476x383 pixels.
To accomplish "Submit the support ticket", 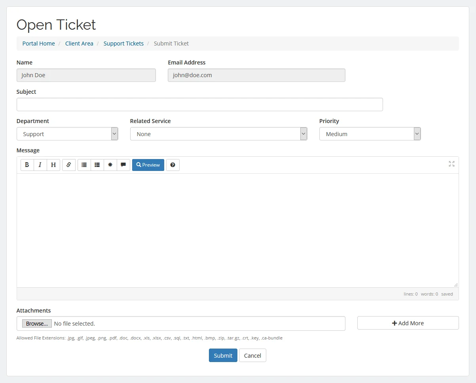I will tap(223, 355).
